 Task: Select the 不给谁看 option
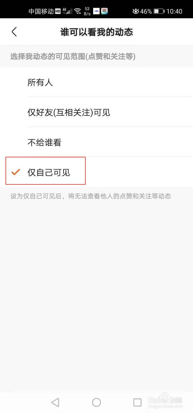pyautogui.click(x=96, y=142)
